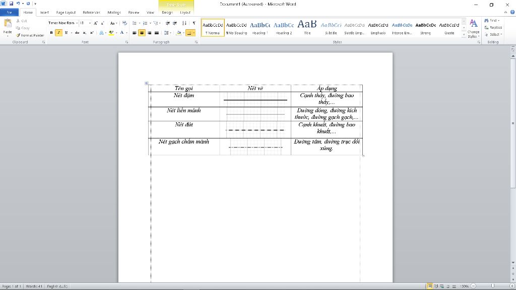Open the Change Case dropdown
Image resolution: width=516 pixels, height=290 pixels.
pyautogui.click(x=113, y=23)
